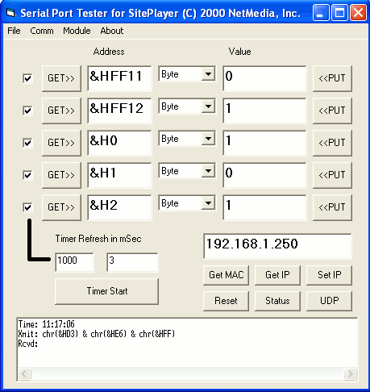
Task: Toggle the checkbox for the &H2 row
Action: (27, 207)
